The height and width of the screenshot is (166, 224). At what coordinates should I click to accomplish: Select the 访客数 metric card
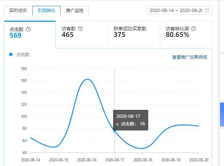tap(82, 34)
